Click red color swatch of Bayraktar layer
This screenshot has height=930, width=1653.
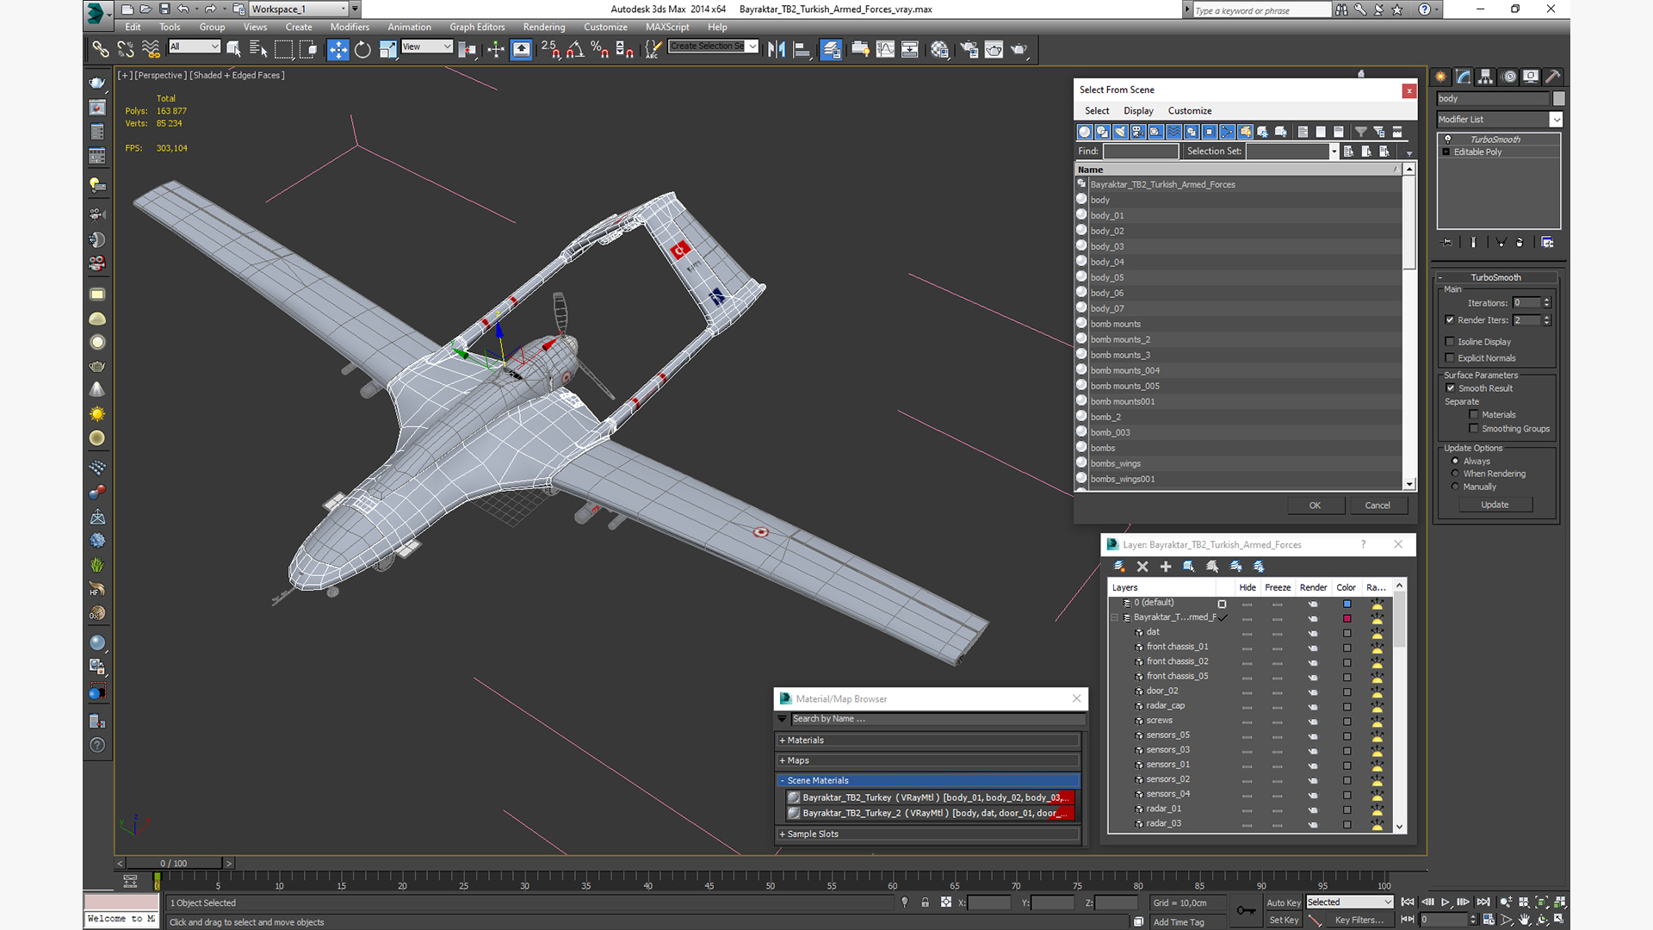click(1347, 618)
